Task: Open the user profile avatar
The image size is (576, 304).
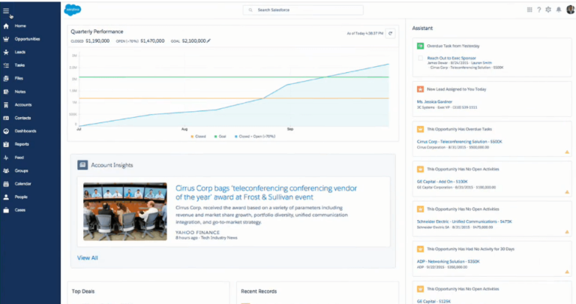Action: [571, 10]
